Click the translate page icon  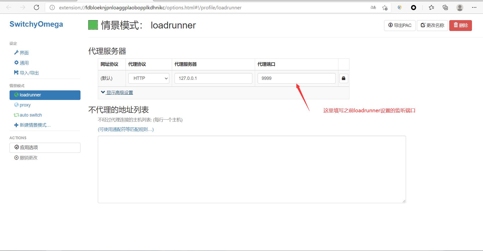373,8
